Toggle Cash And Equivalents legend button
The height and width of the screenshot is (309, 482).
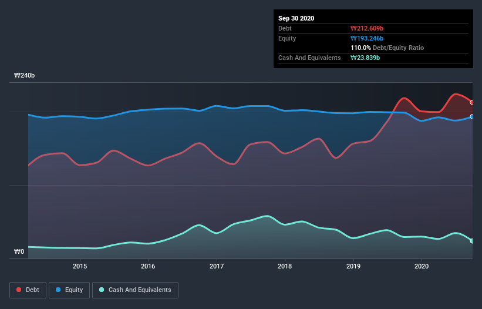coord(135,290)
